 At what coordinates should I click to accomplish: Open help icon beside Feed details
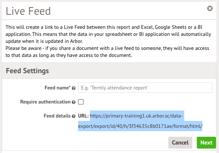(x=74, y=116)
